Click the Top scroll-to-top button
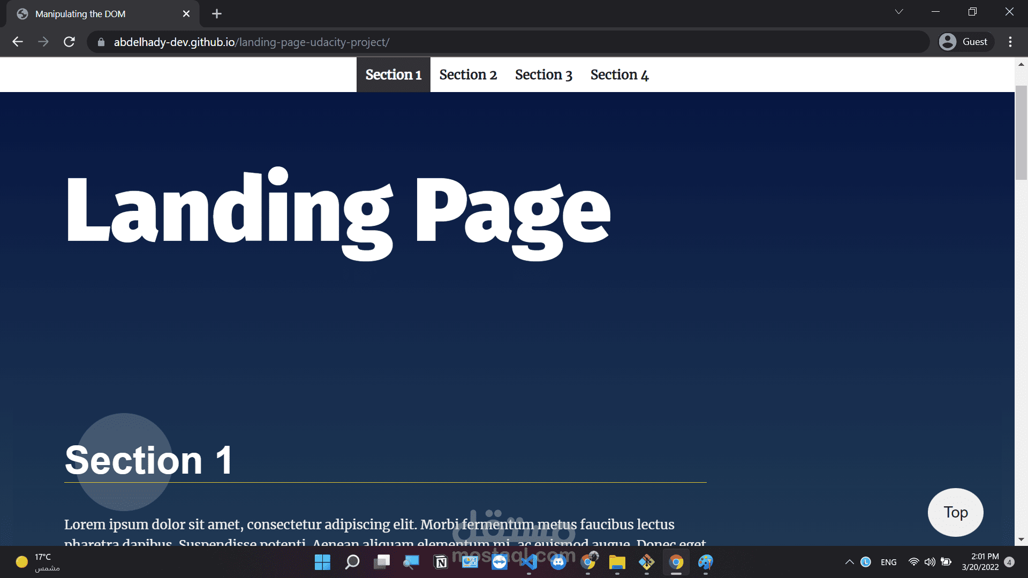The image size is (1028, 578). (956, 512)
